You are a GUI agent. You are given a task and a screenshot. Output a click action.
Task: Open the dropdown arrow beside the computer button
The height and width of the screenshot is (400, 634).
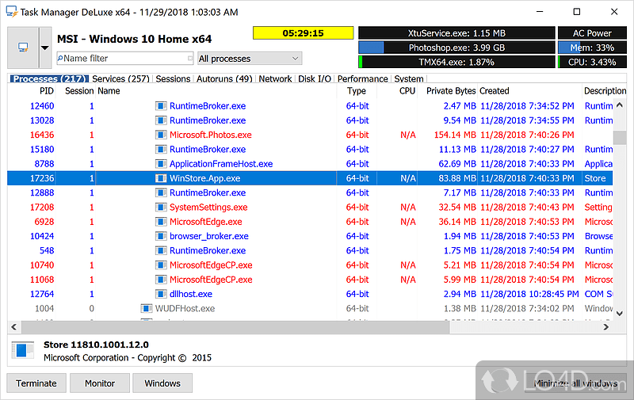45,48
